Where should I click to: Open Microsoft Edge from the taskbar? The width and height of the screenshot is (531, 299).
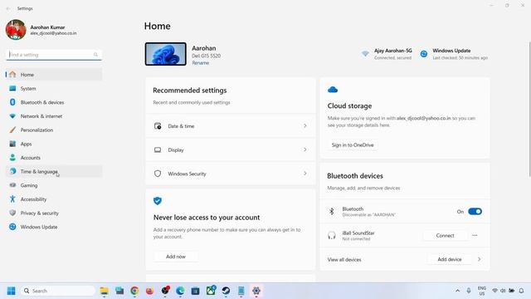tap(180, 291)
